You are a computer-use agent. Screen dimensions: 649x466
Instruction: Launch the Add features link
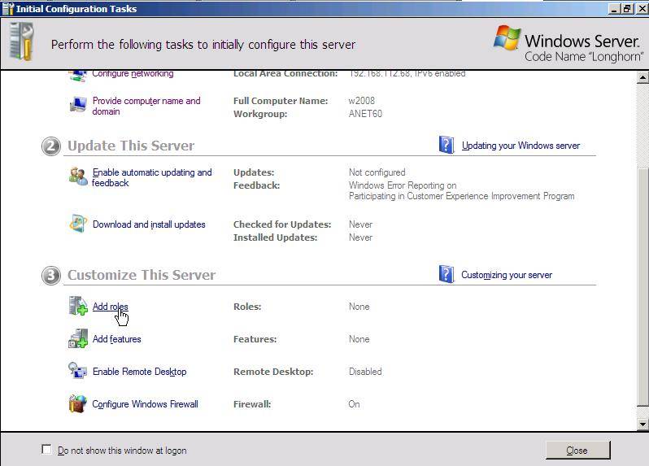[x=117, y=339]
